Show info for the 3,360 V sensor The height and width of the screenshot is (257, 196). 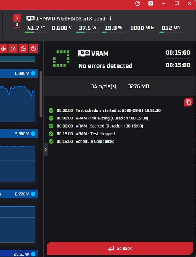click(x=33, y=133)
